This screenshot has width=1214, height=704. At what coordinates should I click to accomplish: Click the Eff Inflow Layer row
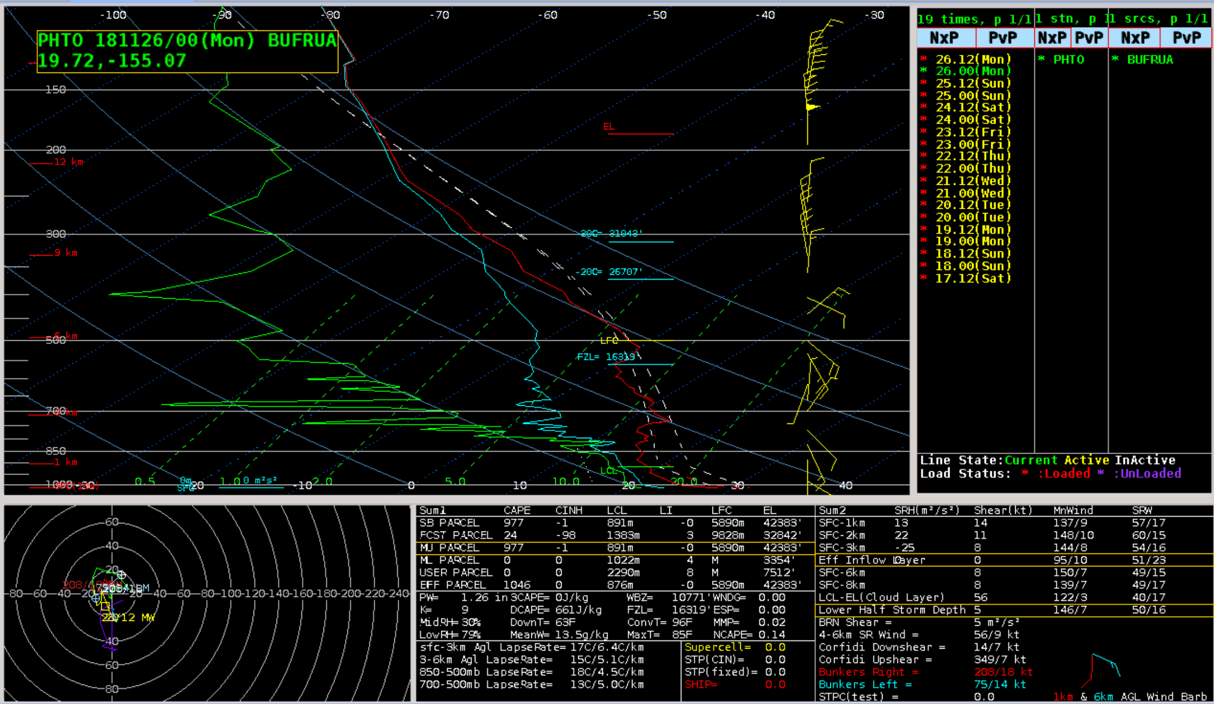click(1014, 560)
